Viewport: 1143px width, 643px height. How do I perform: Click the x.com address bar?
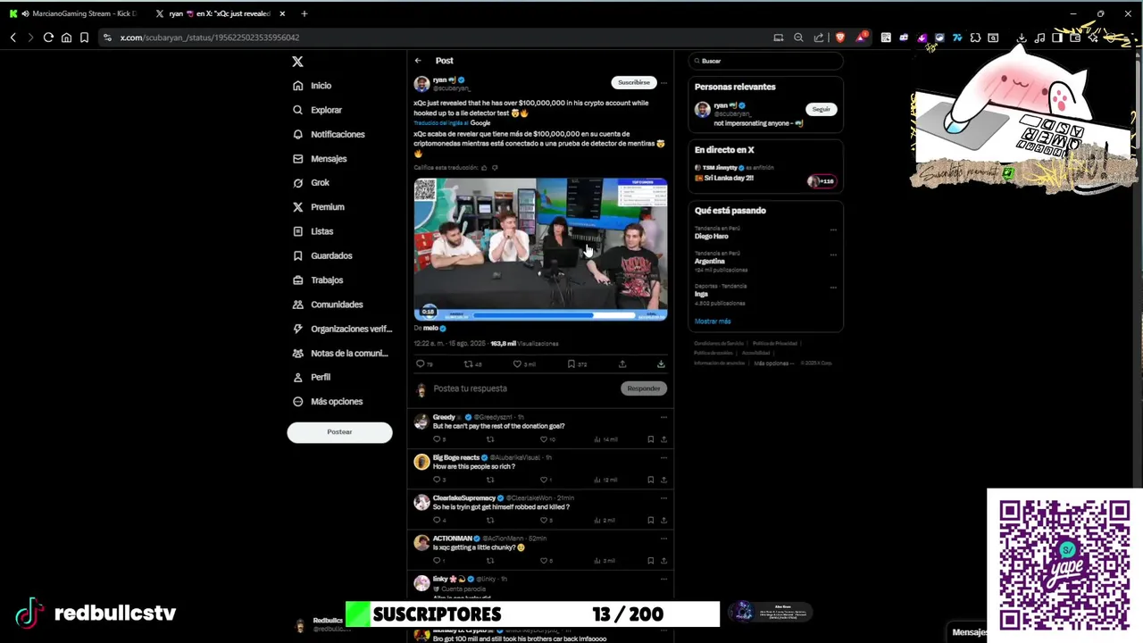point(433,38)
